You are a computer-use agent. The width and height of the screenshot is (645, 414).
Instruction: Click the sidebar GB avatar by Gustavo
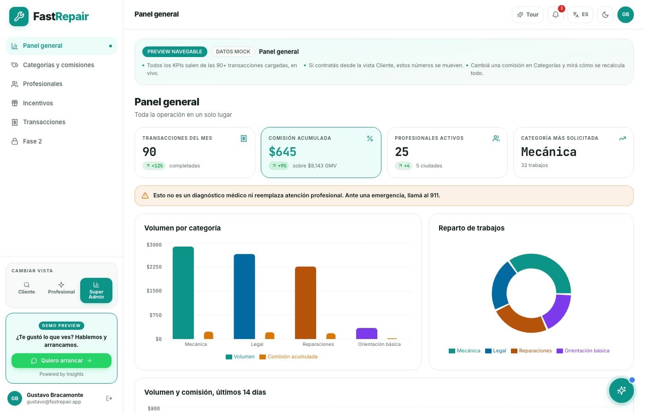tap(15, 398)
